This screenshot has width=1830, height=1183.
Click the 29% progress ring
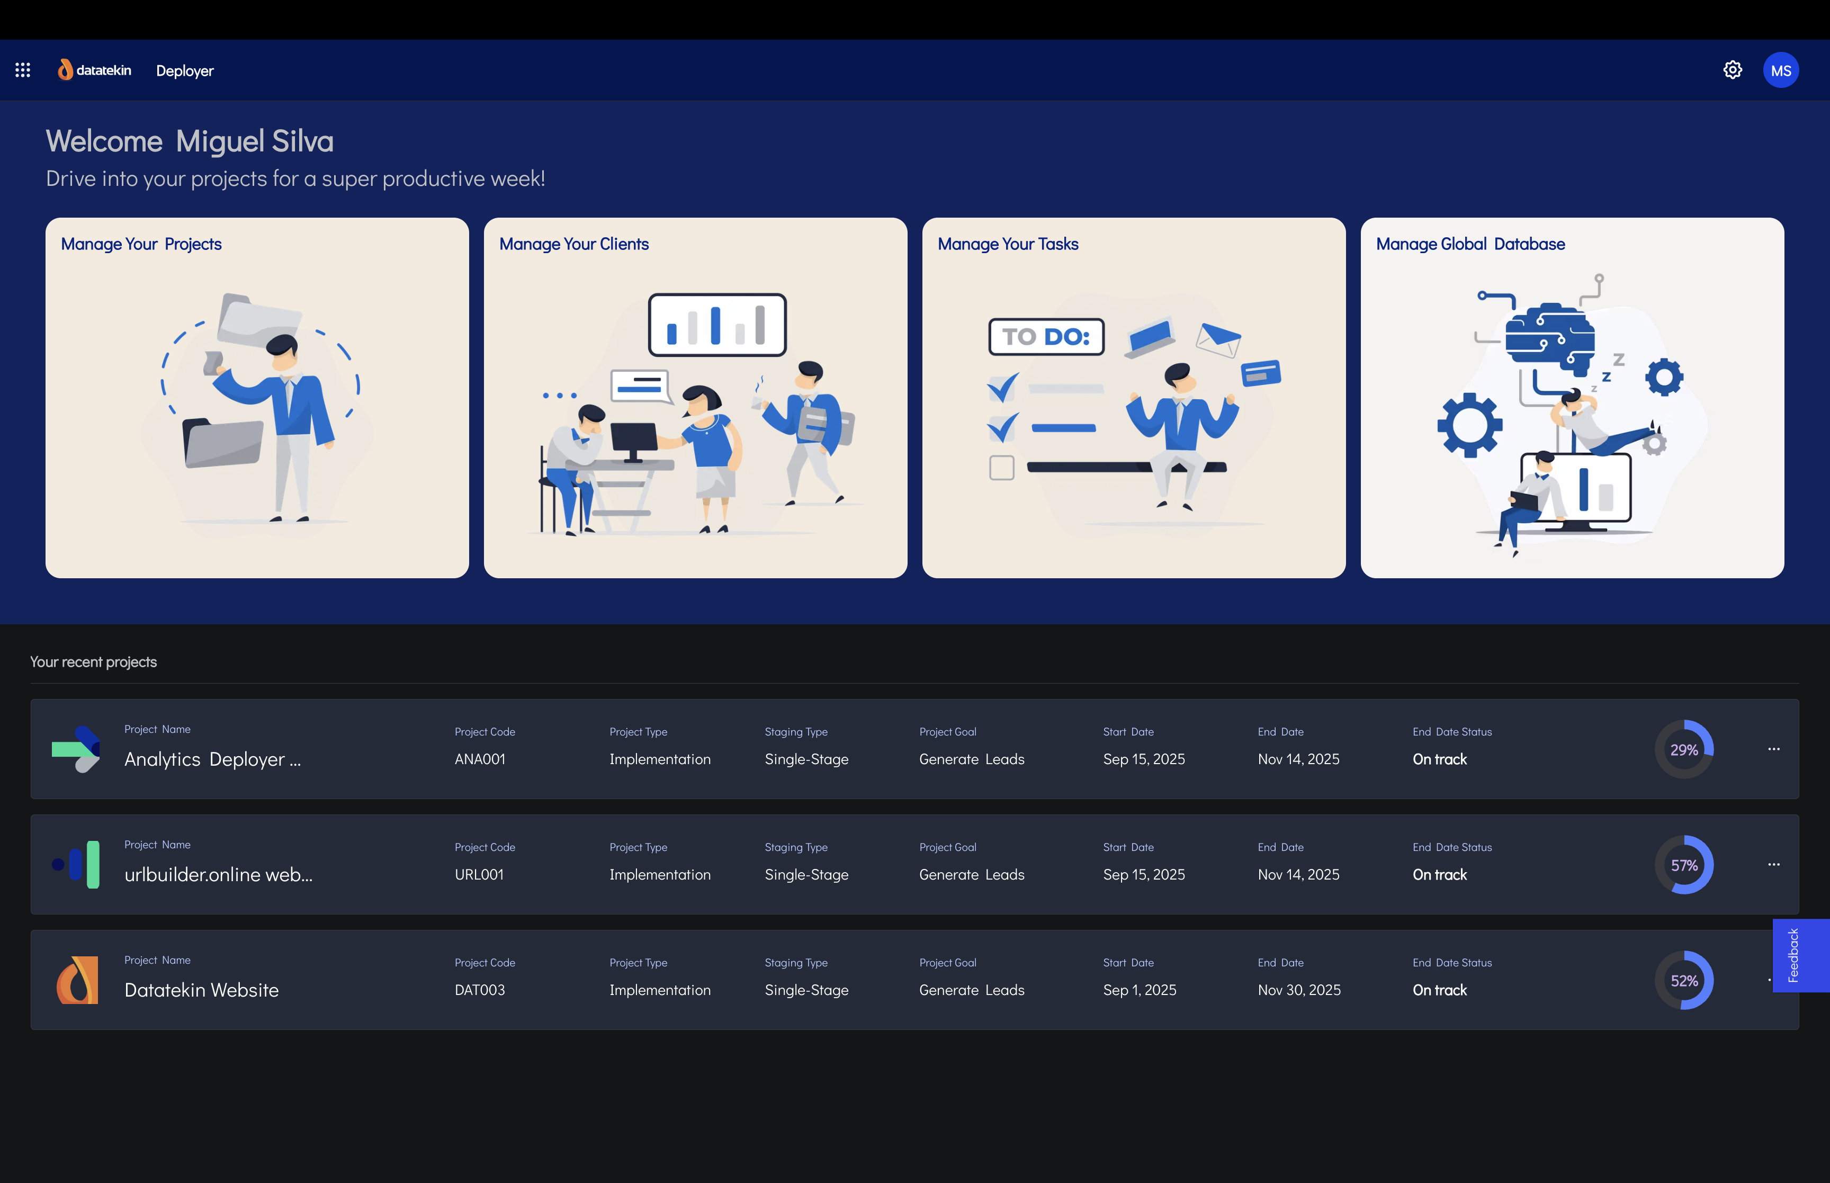1683,749
